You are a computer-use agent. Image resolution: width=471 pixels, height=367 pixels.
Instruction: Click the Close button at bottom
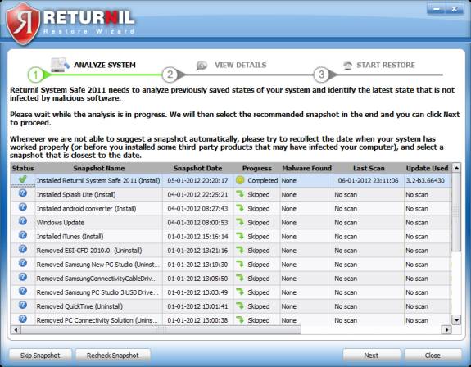(x=433, y=356)
